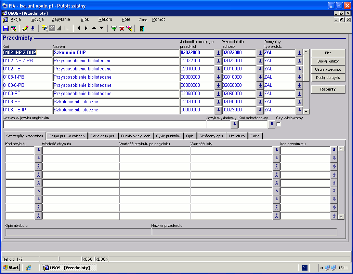Open Kod atrybutu list in first attribute row
Image resolution: width=353 pixels, height=274 pixels.
pos(39,150)
